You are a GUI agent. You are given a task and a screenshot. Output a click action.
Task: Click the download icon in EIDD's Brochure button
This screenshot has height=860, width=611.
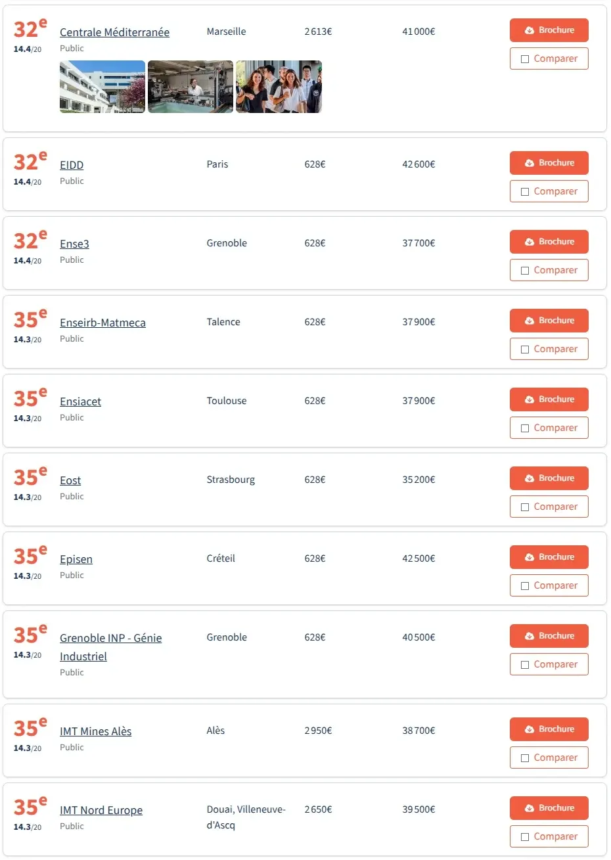529,163
